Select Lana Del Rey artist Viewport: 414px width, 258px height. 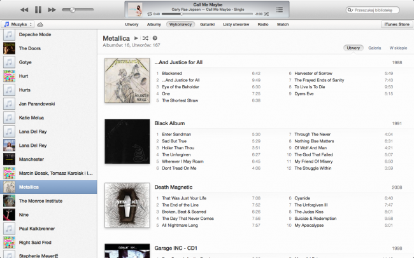coord(48,146)
